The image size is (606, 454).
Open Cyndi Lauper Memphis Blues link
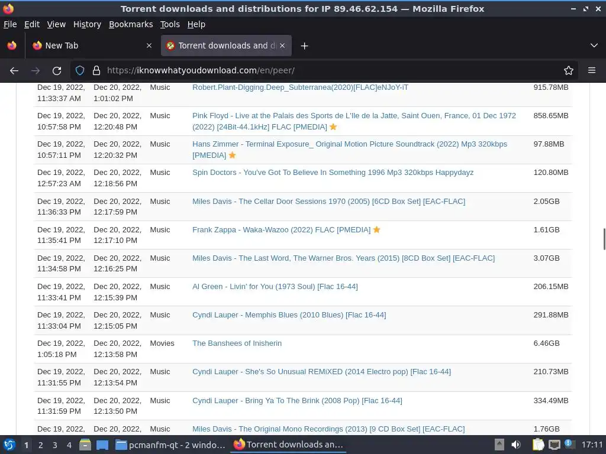(x=289, y=315)
